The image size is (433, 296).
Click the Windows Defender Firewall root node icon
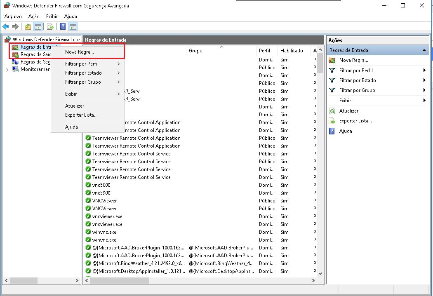point(8,40)
